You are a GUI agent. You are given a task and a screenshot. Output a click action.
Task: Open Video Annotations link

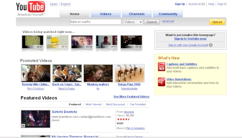pos(179,79)
